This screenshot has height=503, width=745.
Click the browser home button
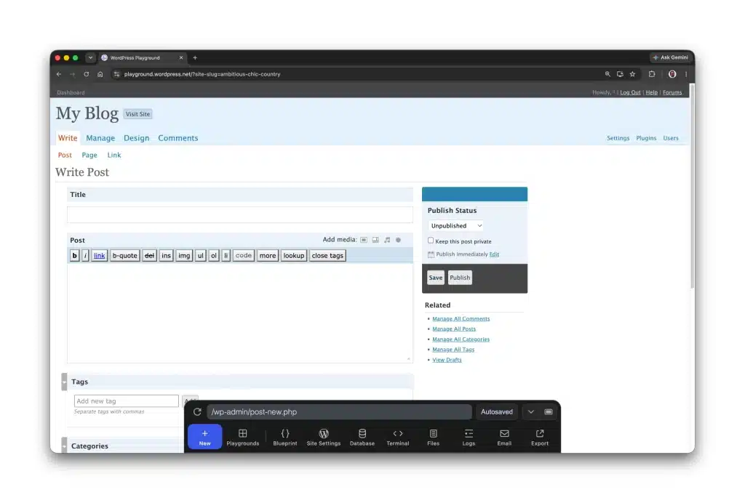[x=100, y=74]
